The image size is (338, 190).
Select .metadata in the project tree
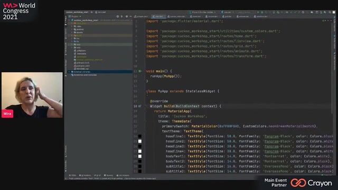80,54
